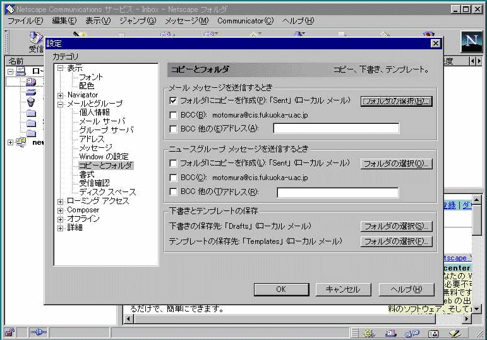Screen dimensions: 487x340
Task: Confirm settings with OK button
Action: [281, 289]
